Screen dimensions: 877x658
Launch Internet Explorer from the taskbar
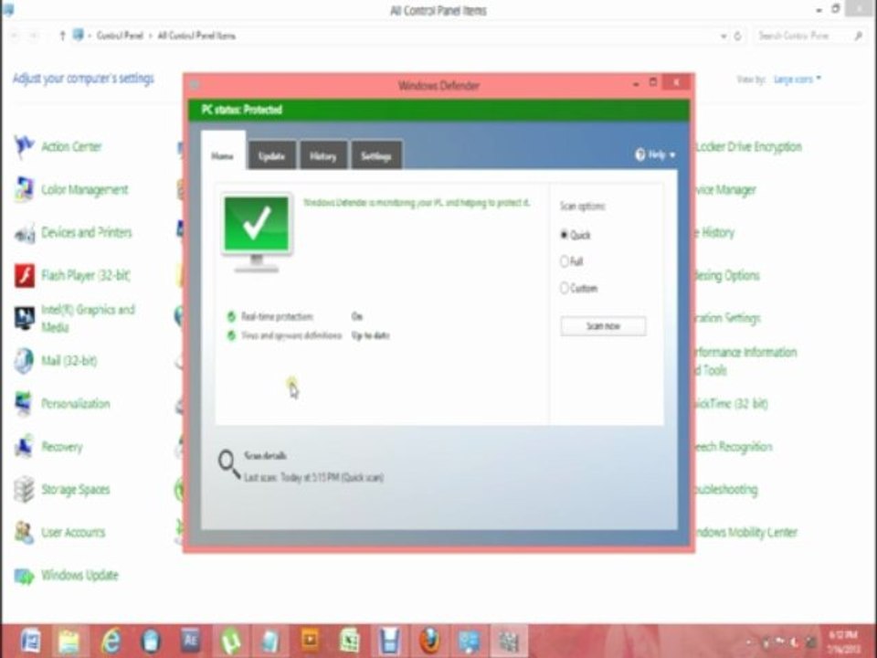click(111, 642)
